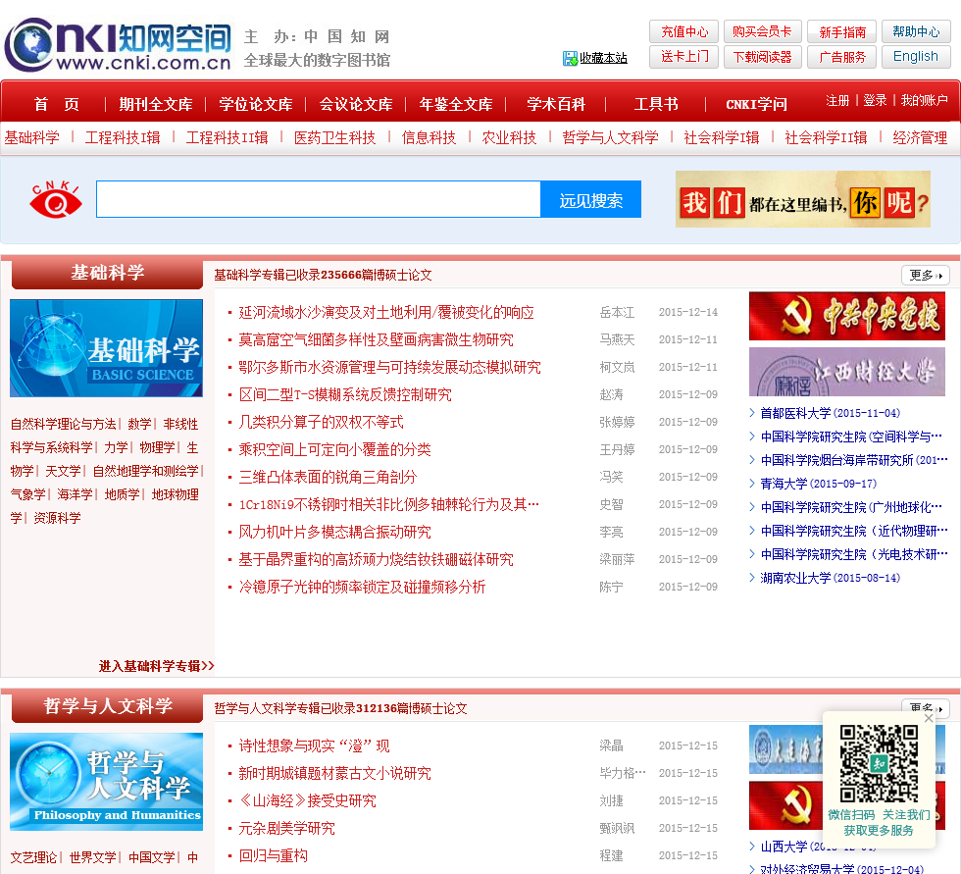Open 首都医科大学 (2015-11-04) link

click(830, 413)
